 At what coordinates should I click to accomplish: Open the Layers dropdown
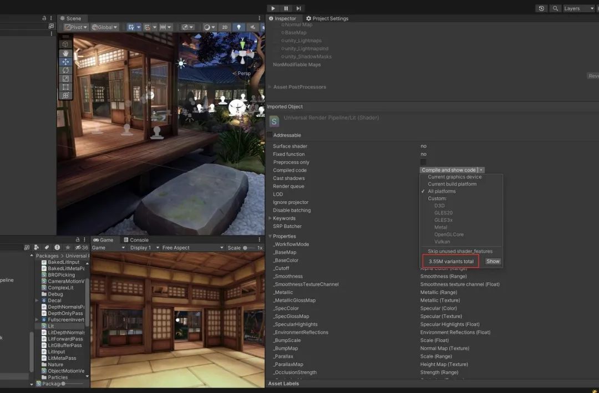[x=578, y=8]
